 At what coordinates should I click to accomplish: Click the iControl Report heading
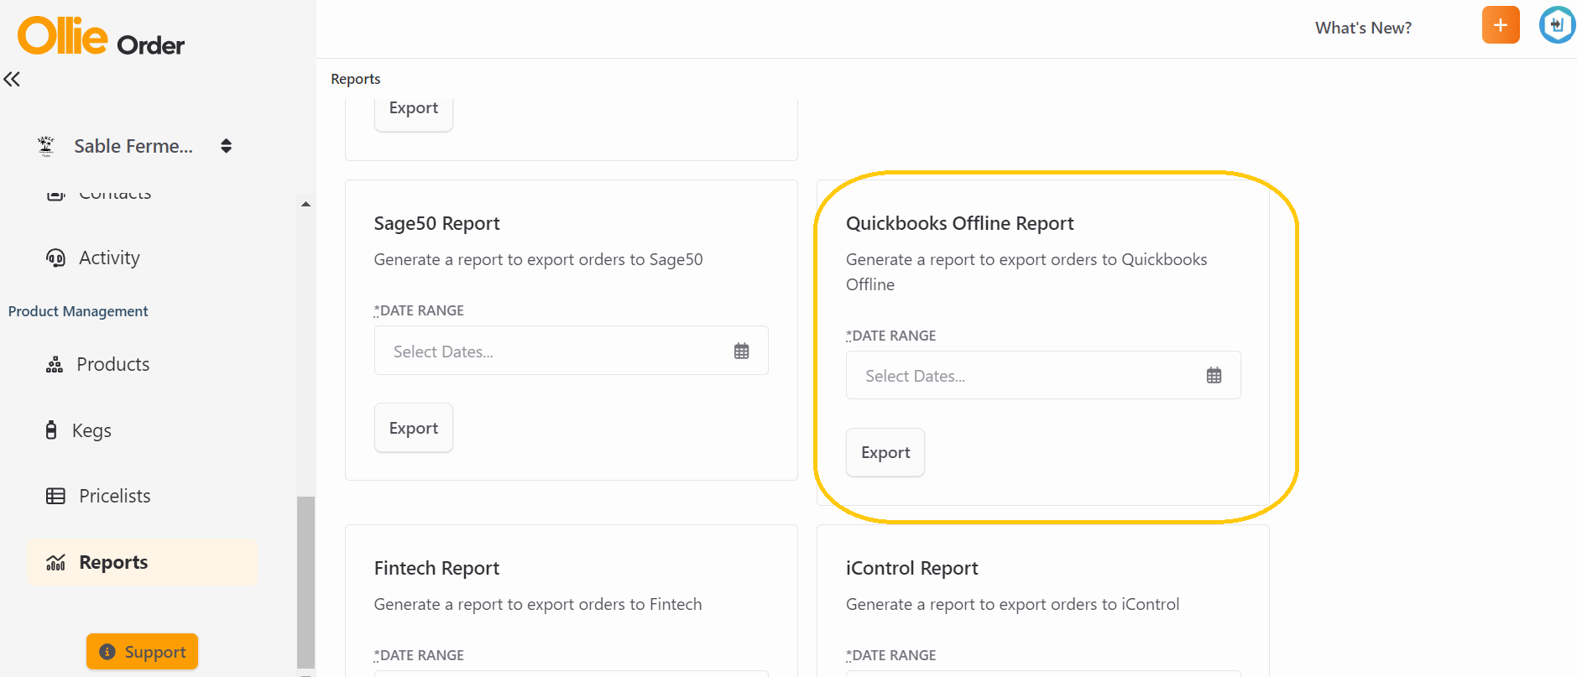[911, 568]
